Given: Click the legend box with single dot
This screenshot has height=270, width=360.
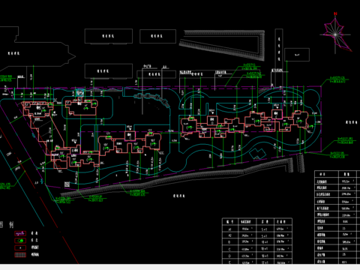Looking at the screenshot, I should tap(20, 247).
